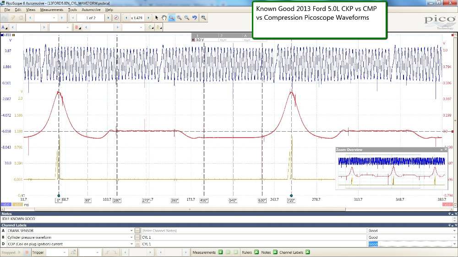Decrease the horizontal zoom factor

click(126, 18)
